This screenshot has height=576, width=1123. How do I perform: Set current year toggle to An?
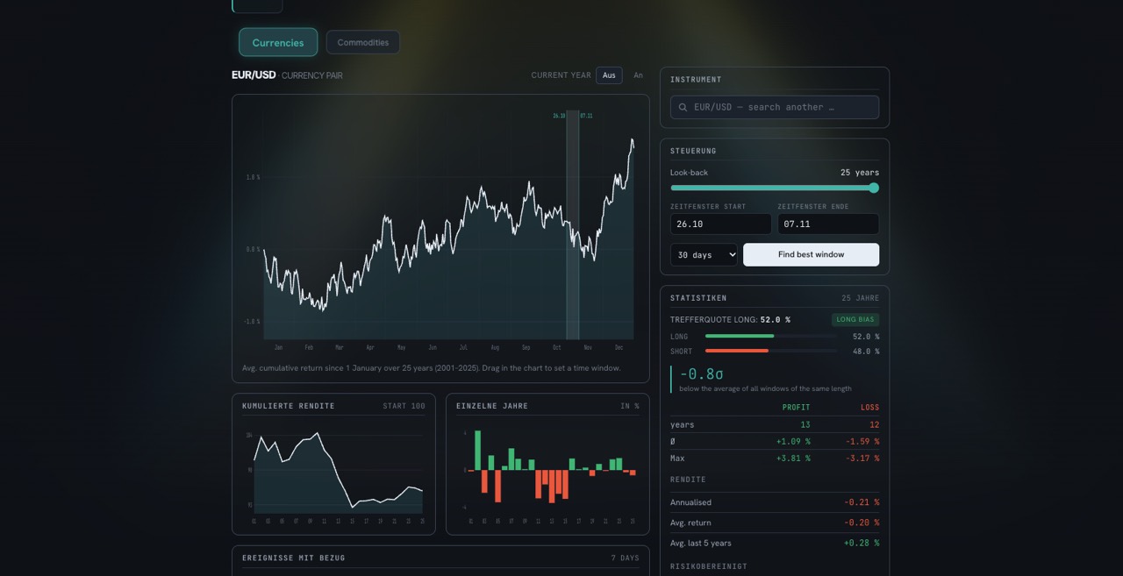point(638,75)
